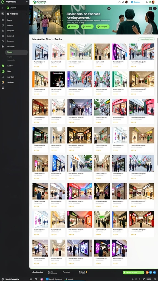The width and height of the screenshot is (158, 281).
Task: Toggle the hollow circle radio item in sidebar
Action: (x=3, y=77)
